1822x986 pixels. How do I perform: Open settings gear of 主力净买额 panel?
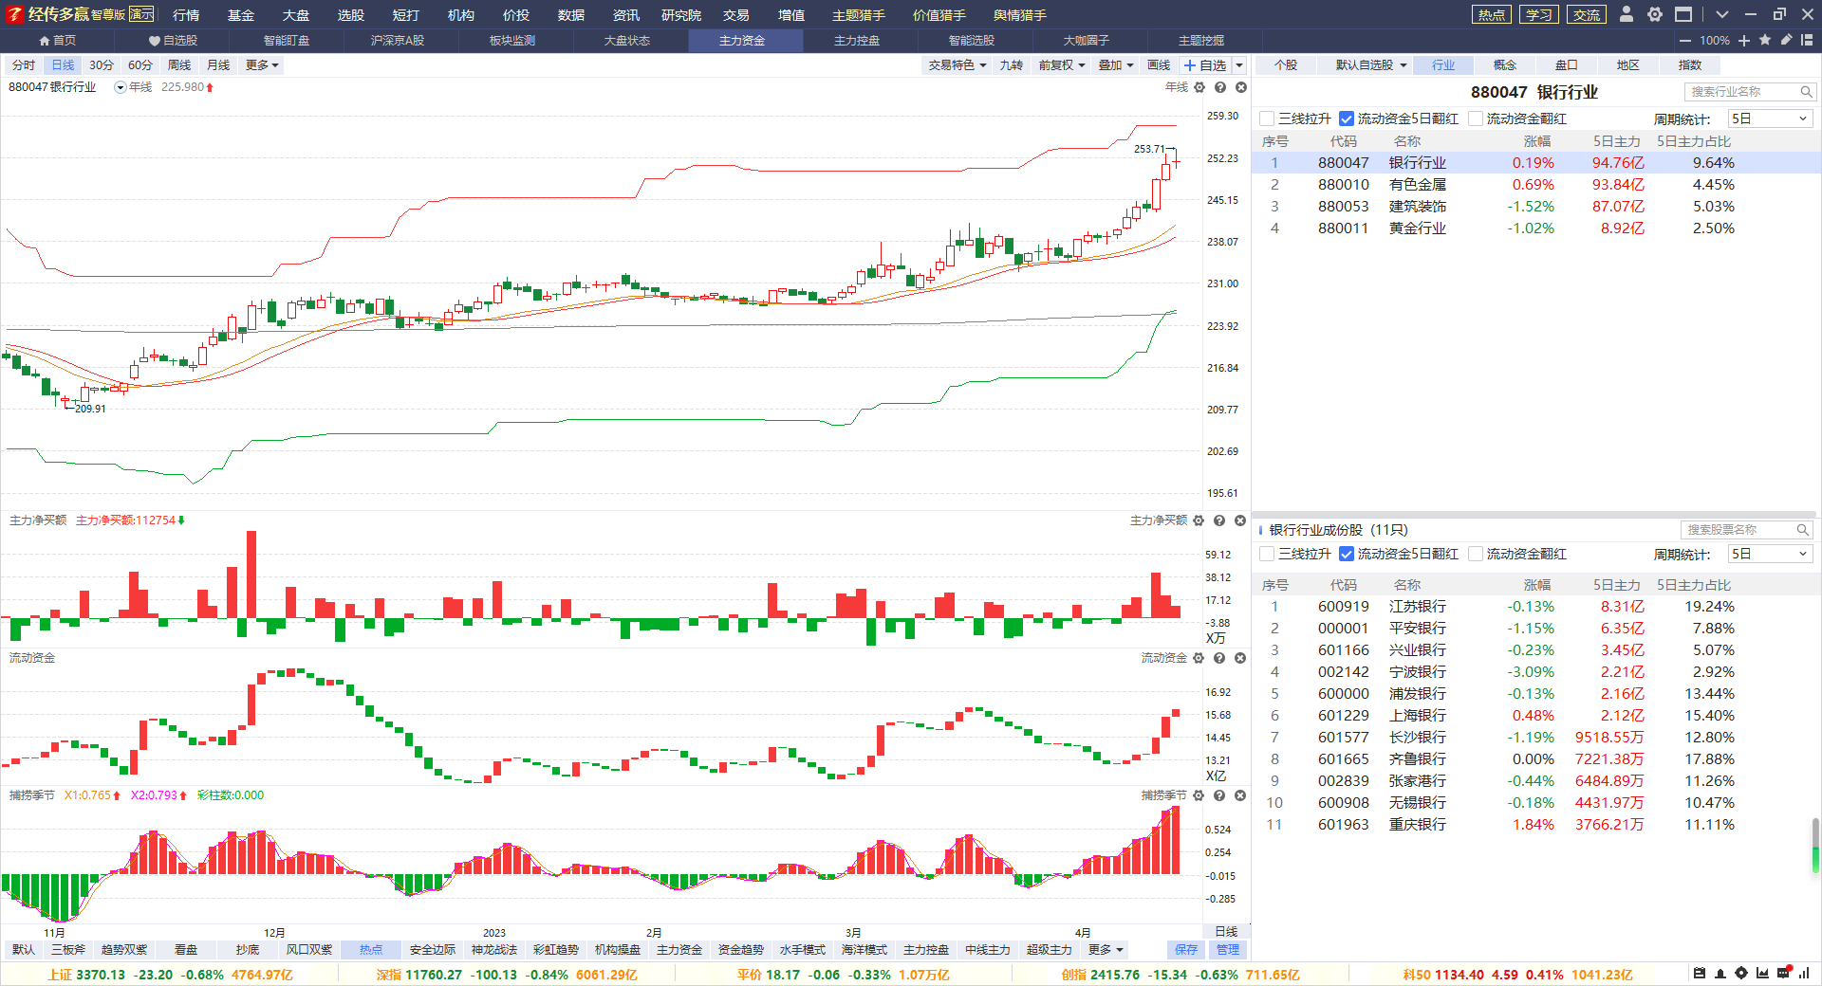point(1199,520)
